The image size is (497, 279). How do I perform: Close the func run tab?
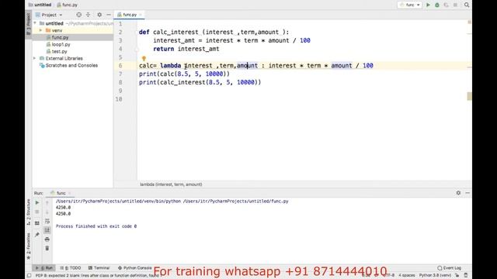70,193
